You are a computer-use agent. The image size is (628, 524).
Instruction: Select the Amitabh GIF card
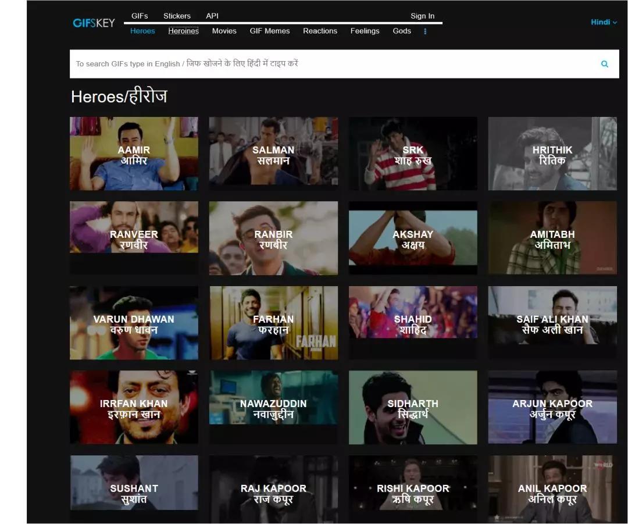pos(552,238)
